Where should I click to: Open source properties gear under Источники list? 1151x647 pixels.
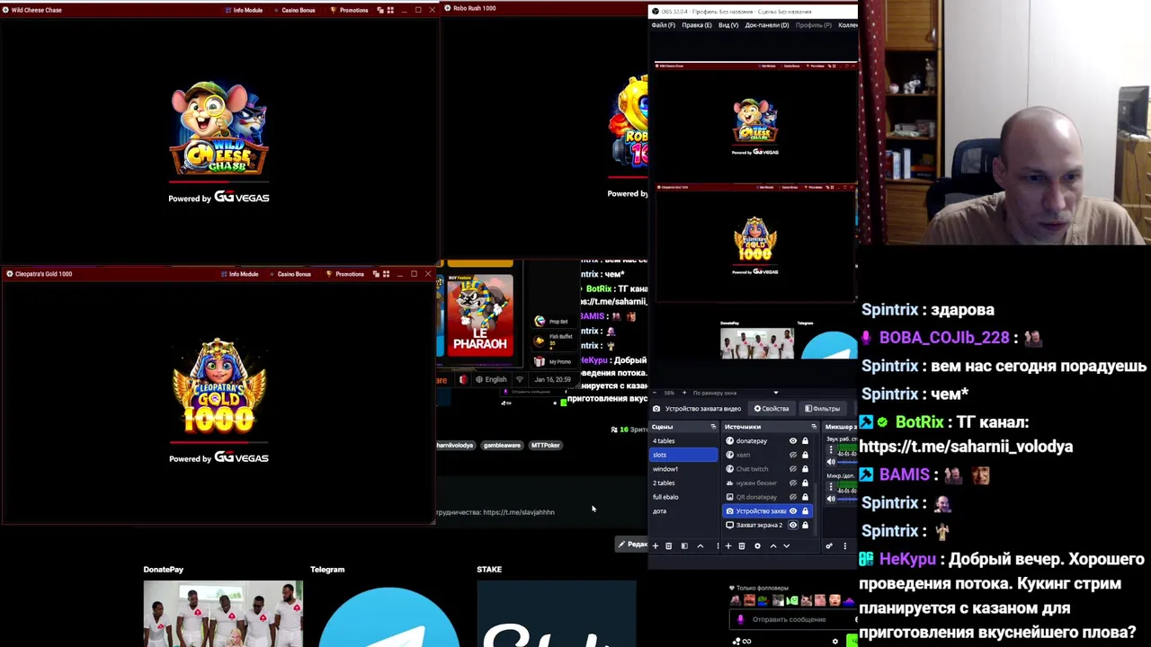coord(757,546)
